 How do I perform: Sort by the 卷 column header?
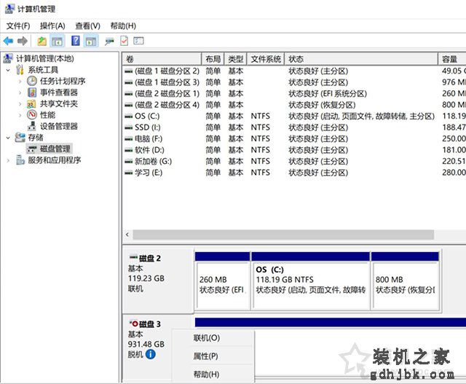coord(162,59)
